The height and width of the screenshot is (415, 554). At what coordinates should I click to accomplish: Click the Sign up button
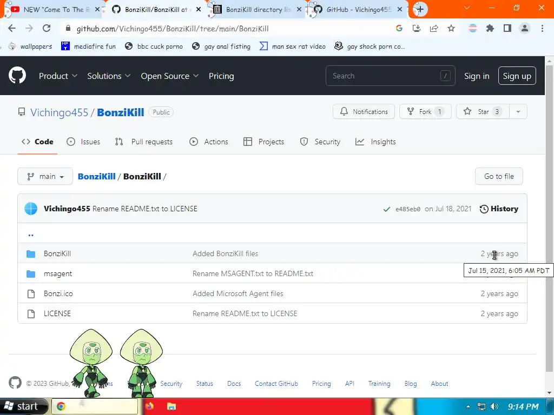(x=517, y=76)
